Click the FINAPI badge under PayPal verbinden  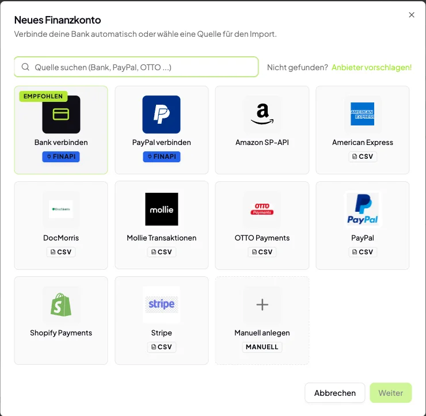point(161,157)
